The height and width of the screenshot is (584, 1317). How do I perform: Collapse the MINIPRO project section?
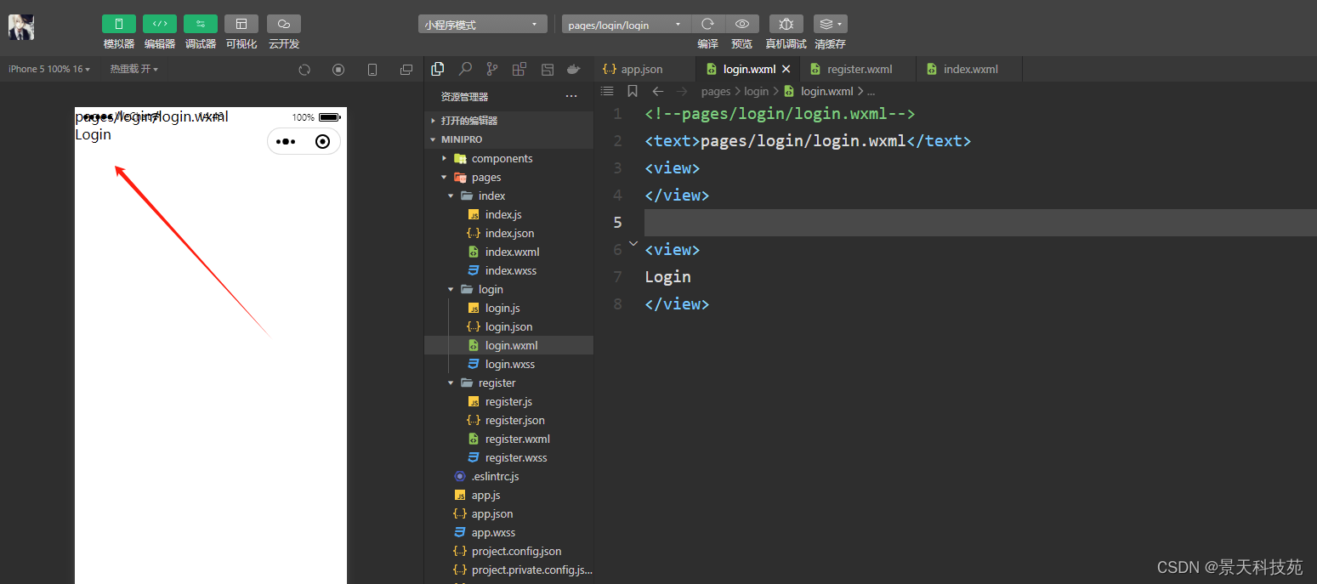pos(508,139)
